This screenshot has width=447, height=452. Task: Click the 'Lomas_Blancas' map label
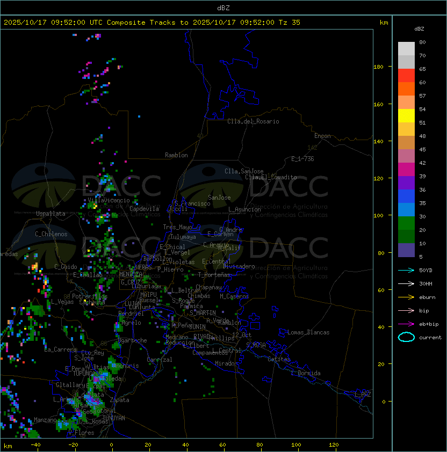[308, 332]
